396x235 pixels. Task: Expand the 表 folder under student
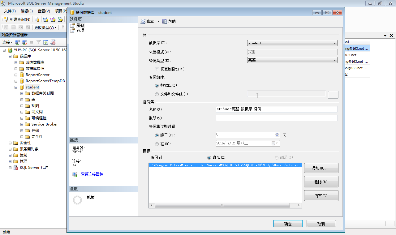[x=22, y=100]
